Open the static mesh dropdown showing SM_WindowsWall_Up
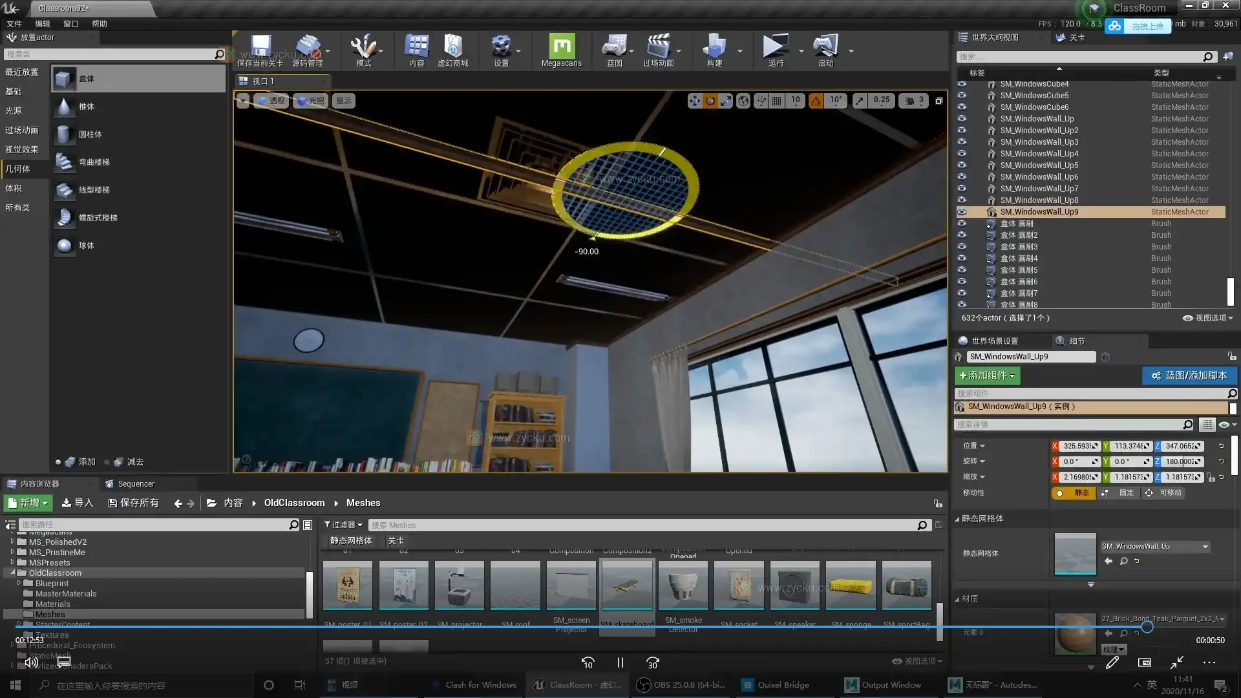This screenshot has width=1241, height=698. pyautogui.click(x=1154, y=546)
